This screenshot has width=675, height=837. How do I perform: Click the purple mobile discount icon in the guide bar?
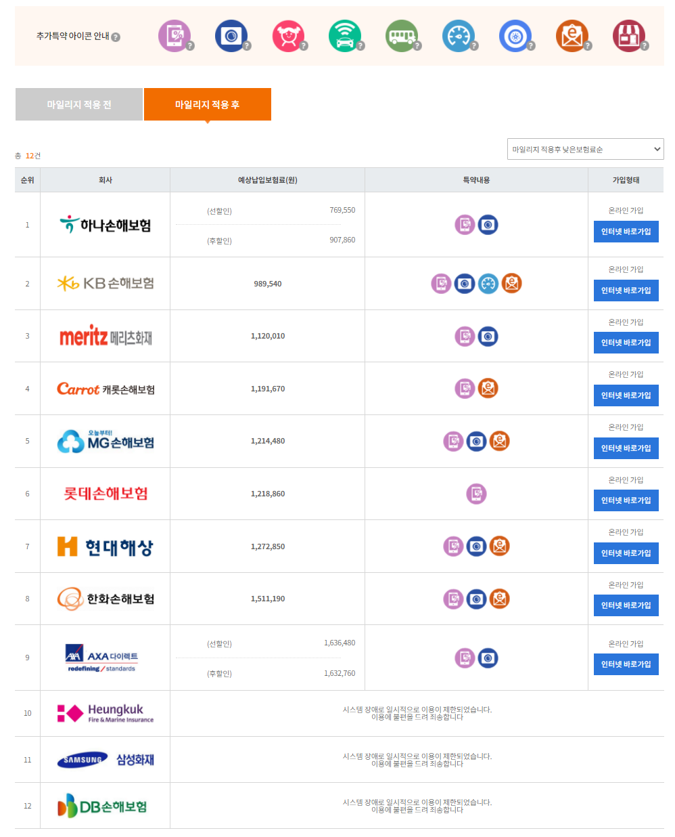174,36
